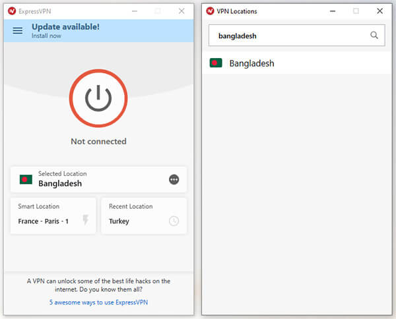The height and width of the screenshot is (319, 396).
Task: Click the search magnifier in VPN Locations
Action: tap(374, 35)
